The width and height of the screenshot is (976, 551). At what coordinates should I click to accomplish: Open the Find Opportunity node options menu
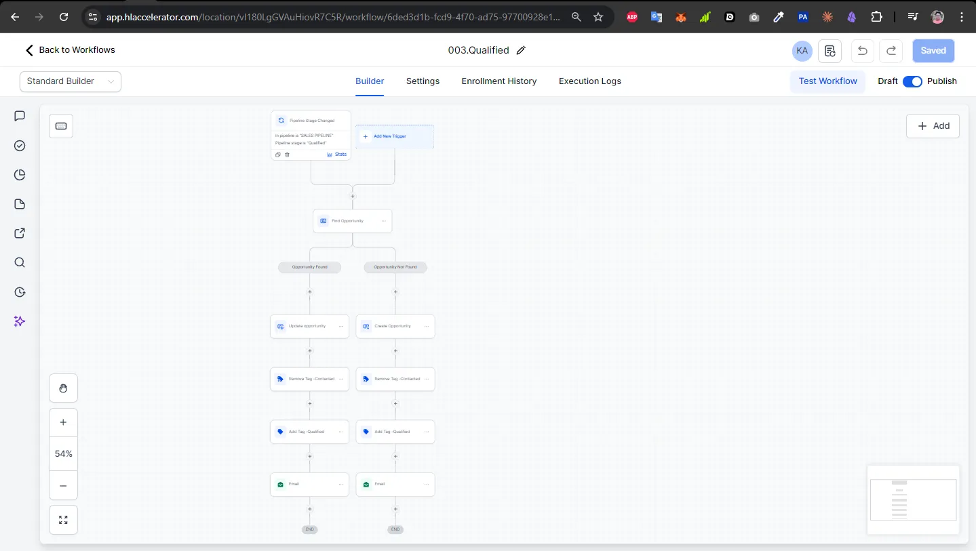384,221
